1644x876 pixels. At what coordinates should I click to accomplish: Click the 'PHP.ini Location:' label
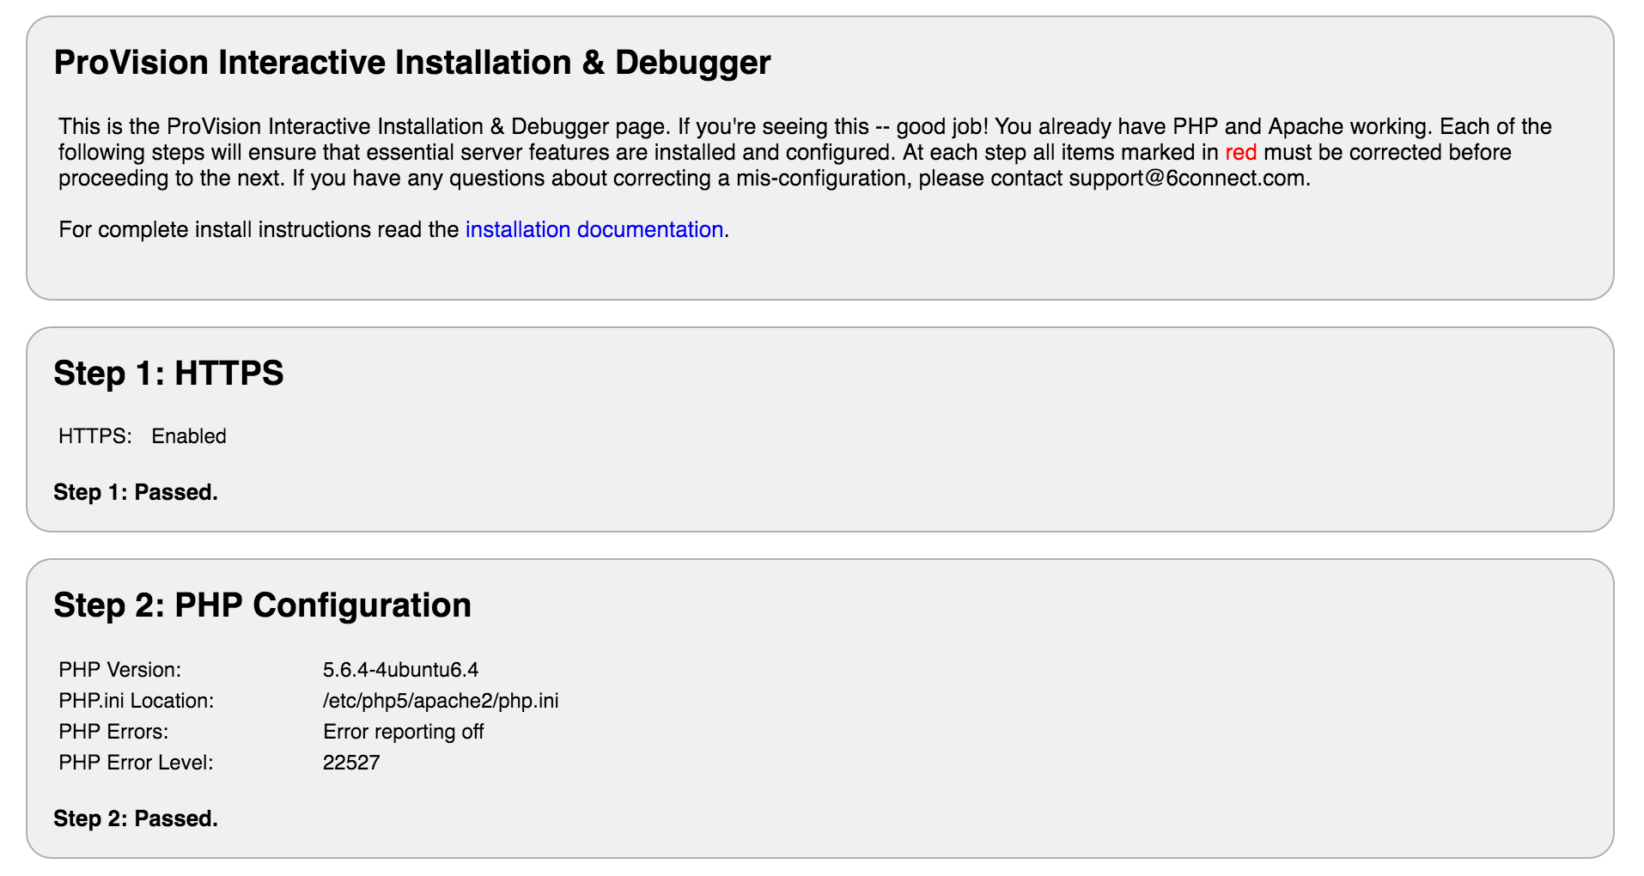tap(136, 701)
